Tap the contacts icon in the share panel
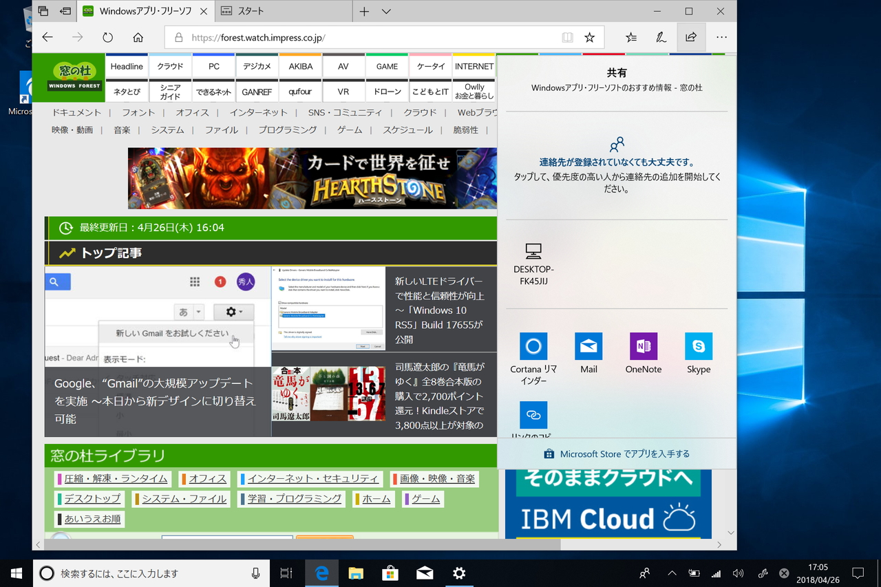 [x=617, y=145]
